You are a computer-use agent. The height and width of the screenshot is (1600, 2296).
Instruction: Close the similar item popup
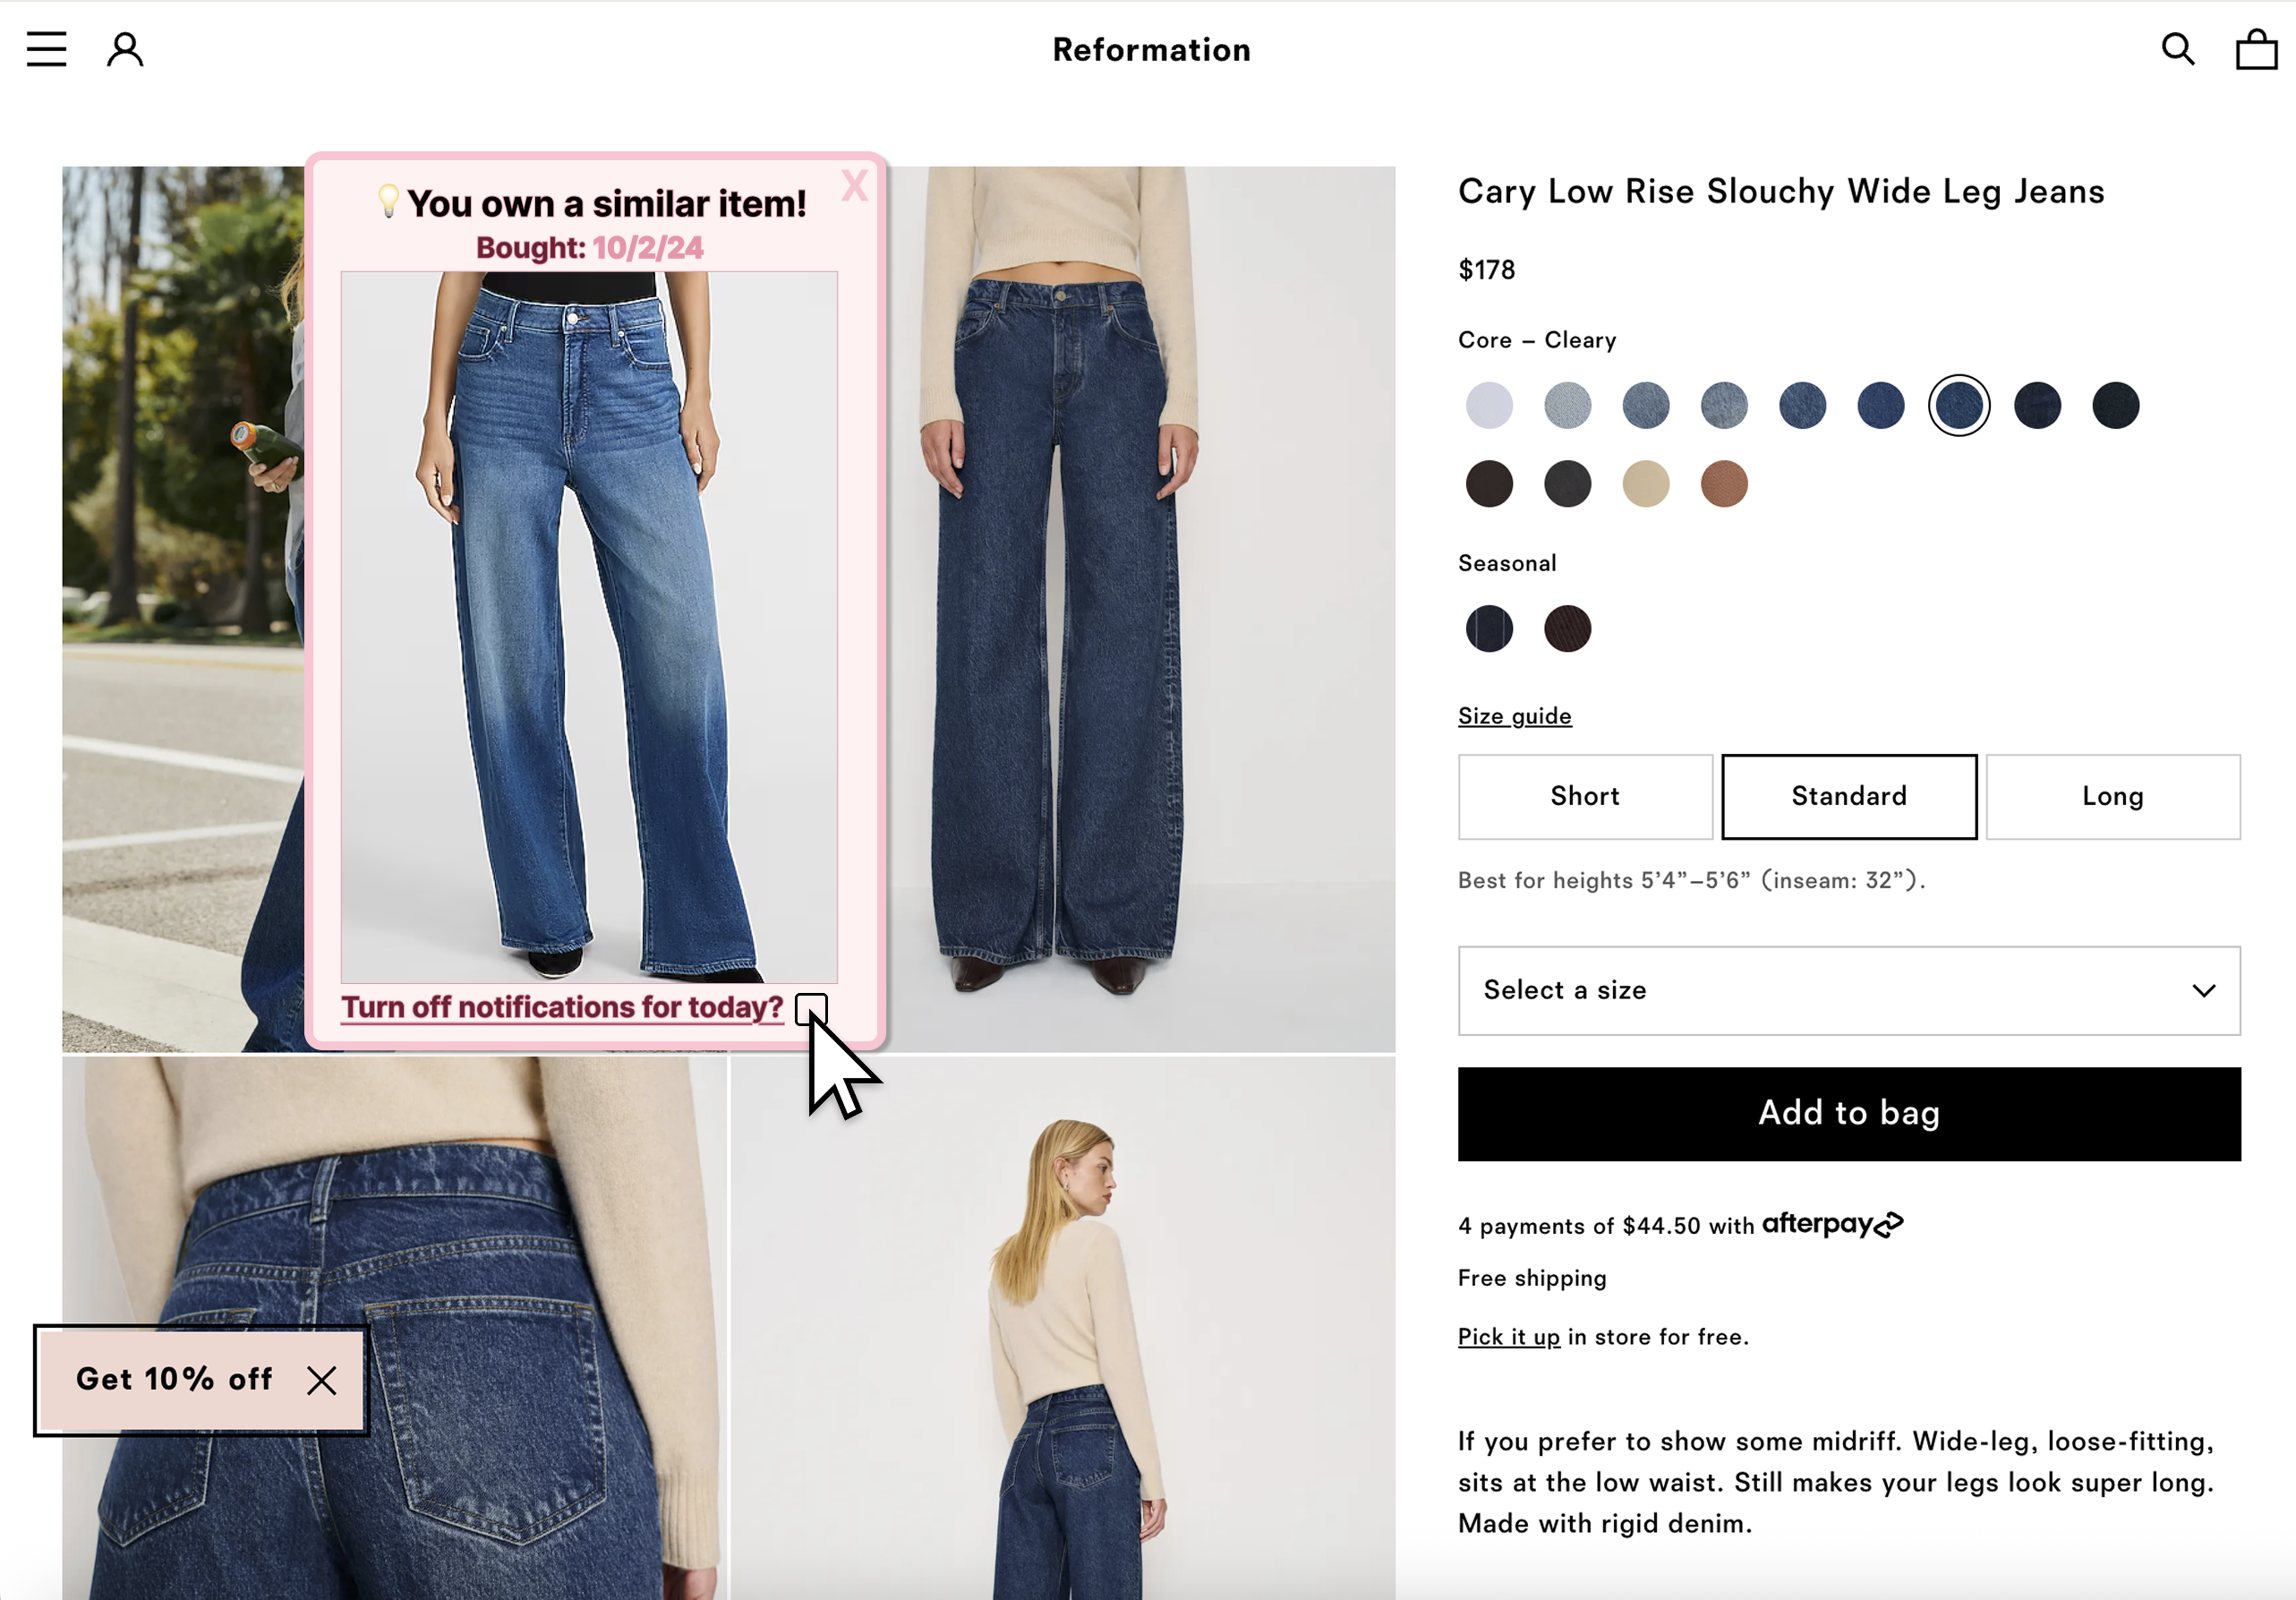[x=855, y=185]
